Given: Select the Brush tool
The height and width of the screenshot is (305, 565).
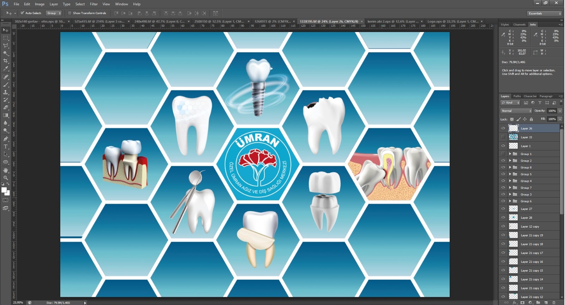Looking at the screenshot, I should pos(6,85).
